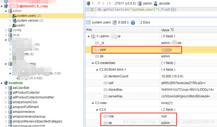Click the localhost server icon
Viewport: 217px width, 127px height.
click(x=6, y=83)
